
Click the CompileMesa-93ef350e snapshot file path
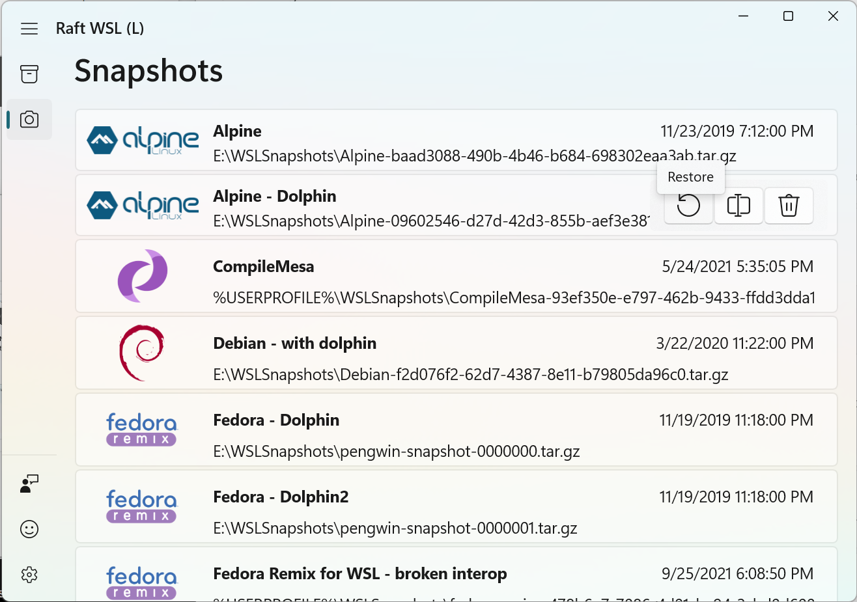(x=514, y=298)
